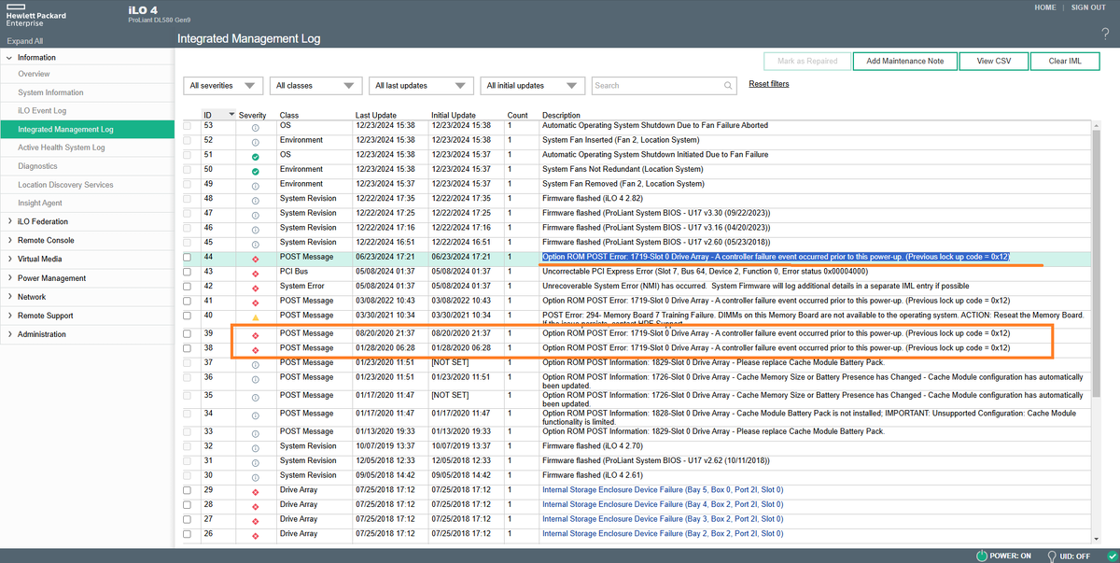
Task: Click the power status icon in footer
Action: pos(981,556)
